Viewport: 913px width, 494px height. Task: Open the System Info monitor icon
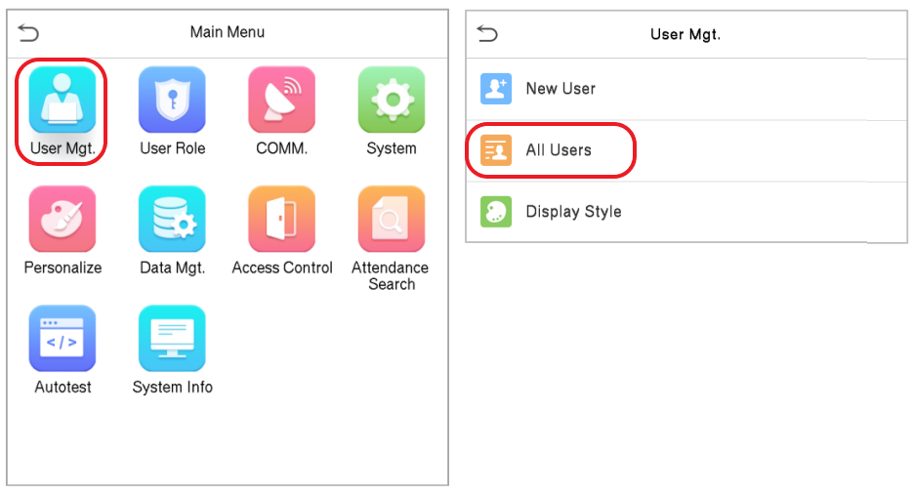point(172,338)
